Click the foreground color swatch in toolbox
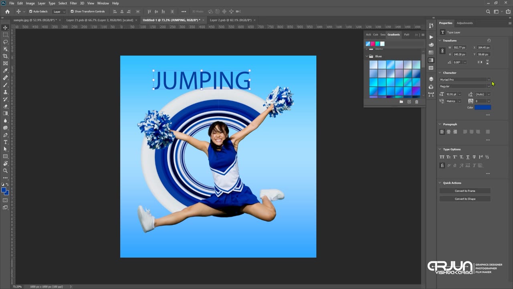513x289 pixels. click(4, 190)
